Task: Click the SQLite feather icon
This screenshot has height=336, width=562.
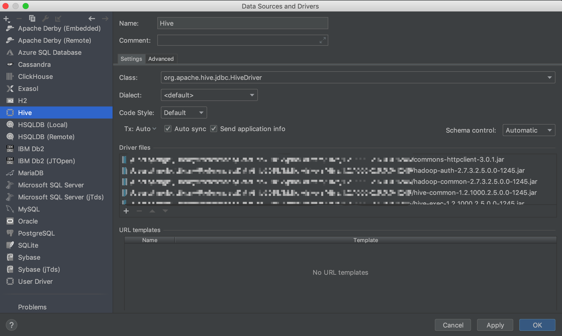Action: (10, 245)
